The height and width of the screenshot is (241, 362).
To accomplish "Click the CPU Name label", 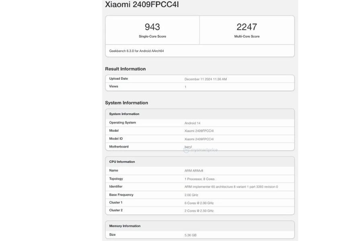I will (x=113, y=170).
